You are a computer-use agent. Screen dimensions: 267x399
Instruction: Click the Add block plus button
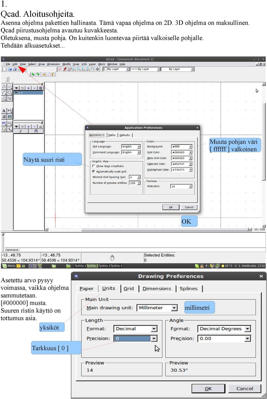click(x=28, y=127)
